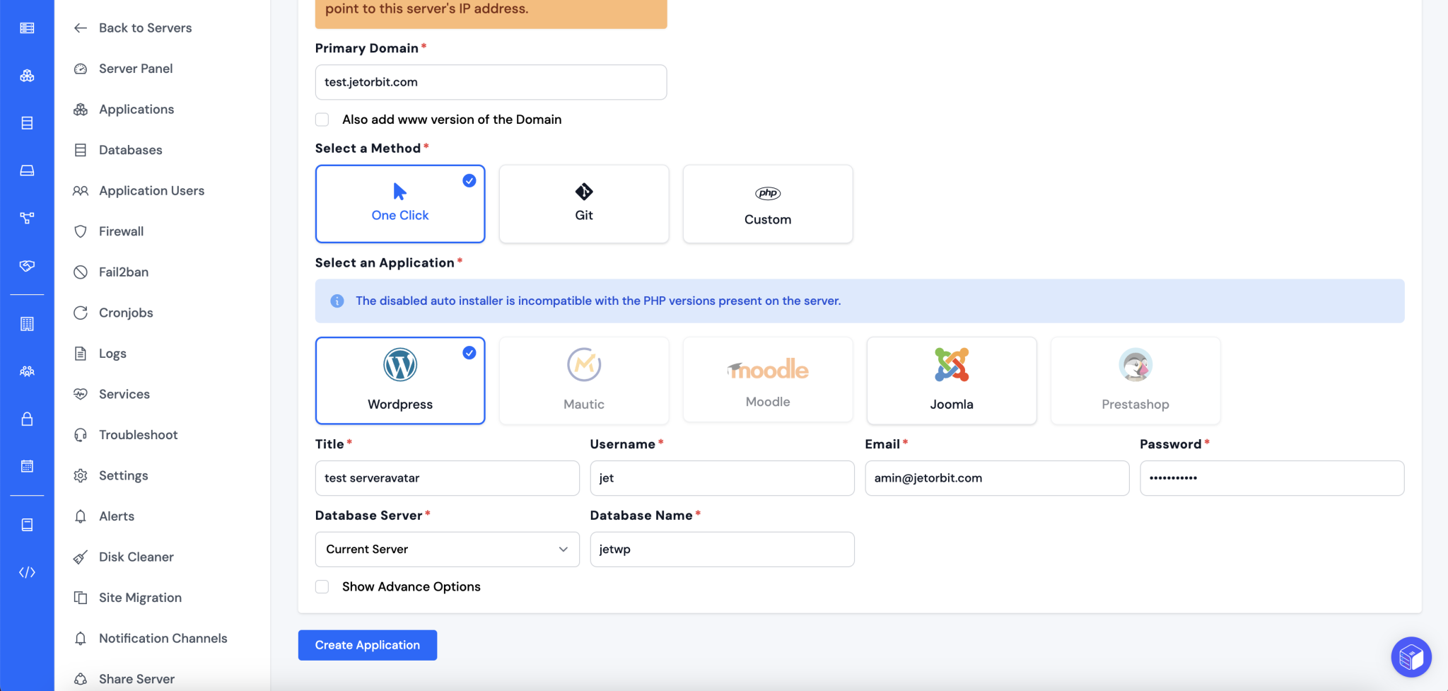Go Back to Servers

click(x=145, y=28)
